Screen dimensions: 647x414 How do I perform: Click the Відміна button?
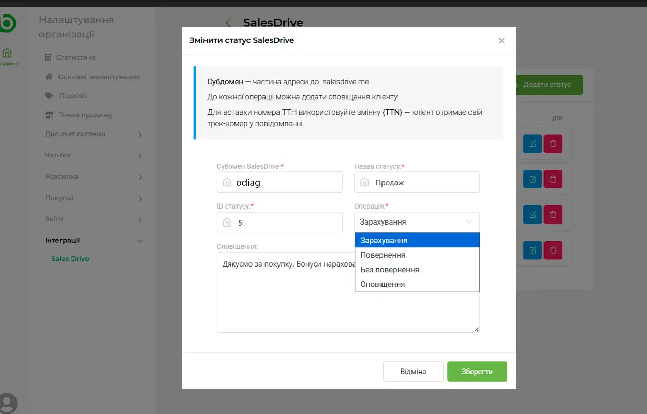tap(413, 371)
